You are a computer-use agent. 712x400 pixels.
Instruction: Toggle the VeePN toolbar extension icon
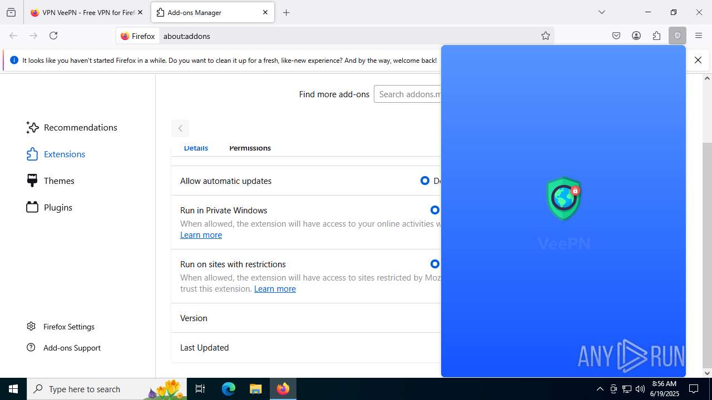[x=678, y=36]
